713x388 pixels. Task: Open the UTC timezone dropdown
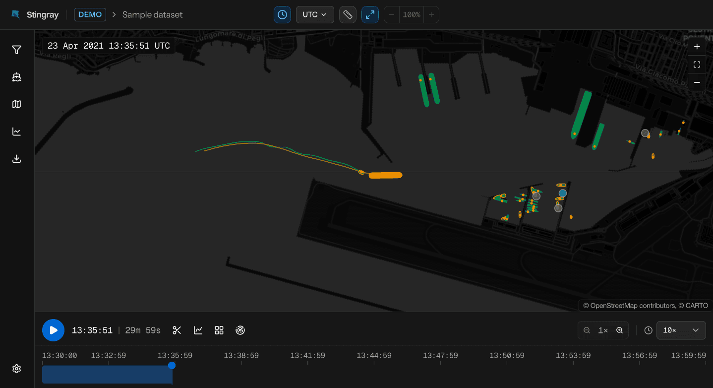315,14
